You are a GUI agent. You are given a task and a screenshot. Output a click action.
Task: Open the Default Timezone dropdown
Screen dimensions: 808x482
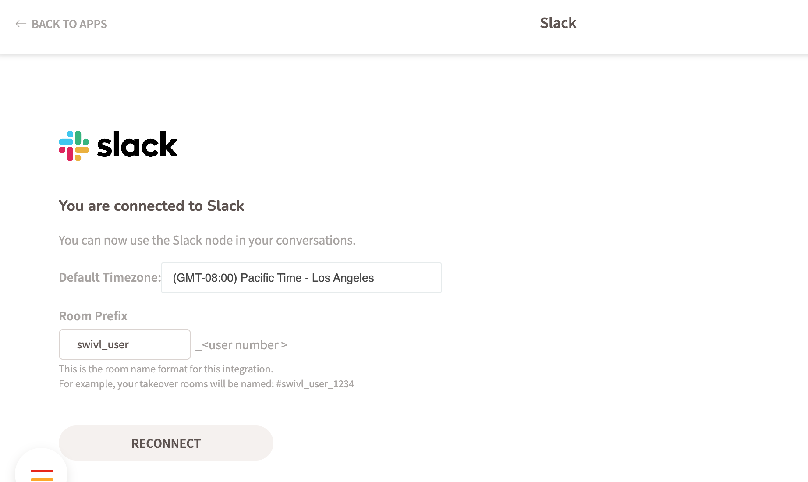click(x=301, y=278)
